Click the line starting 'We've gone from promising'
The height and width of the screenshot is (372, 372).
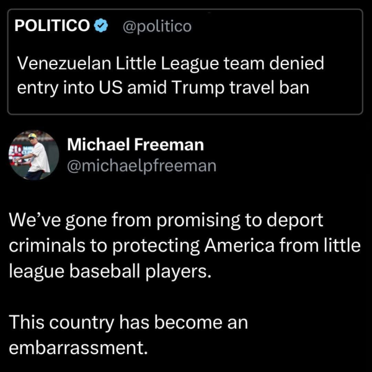click(x=167, y=221)
